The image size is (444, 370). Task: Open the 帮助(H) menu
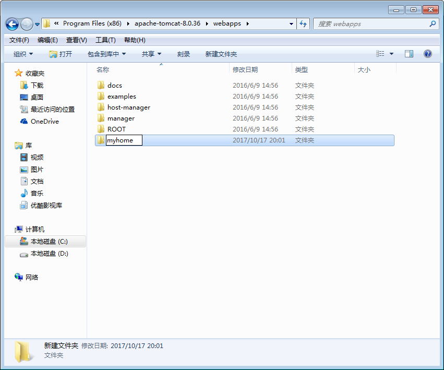point(135,40)
